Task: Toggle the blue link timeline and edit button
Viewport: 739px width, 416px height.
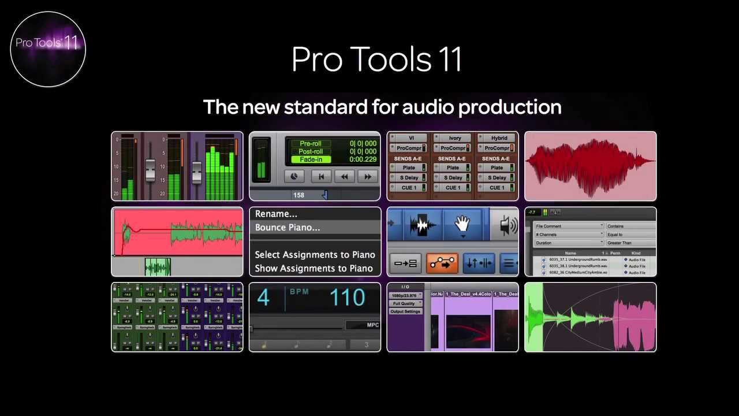Action: [x=479, y=263]
